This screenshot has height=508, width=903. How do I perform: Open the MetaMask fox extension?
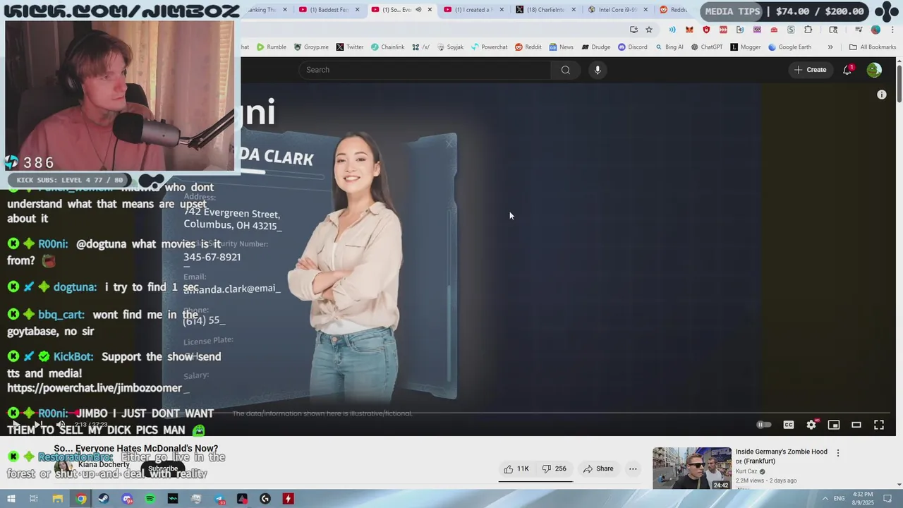689,30
